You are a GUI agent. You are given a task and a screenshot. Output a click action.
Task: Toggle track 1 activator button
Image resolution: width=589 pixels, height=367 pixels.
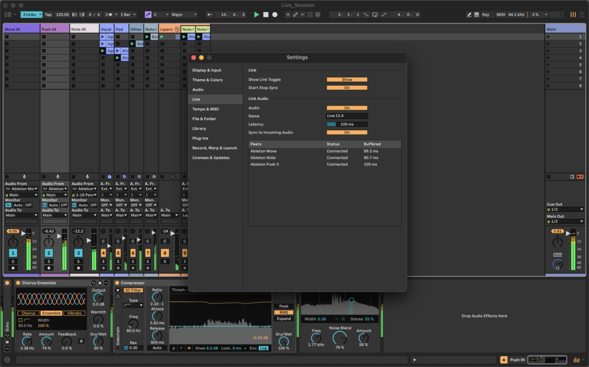click(13, 253)
